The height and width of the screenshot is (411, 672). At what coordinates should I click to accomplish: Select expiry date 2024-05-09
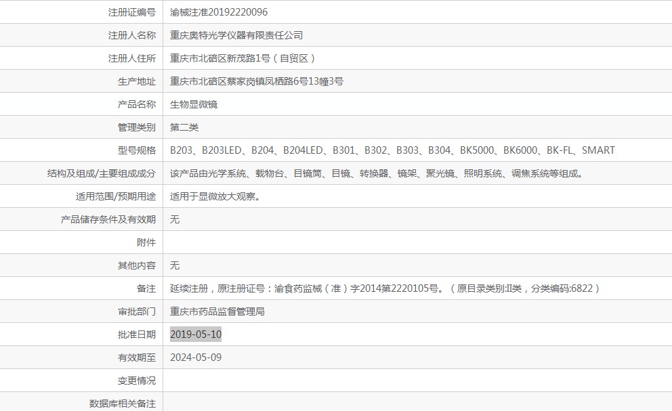point(196,358)
